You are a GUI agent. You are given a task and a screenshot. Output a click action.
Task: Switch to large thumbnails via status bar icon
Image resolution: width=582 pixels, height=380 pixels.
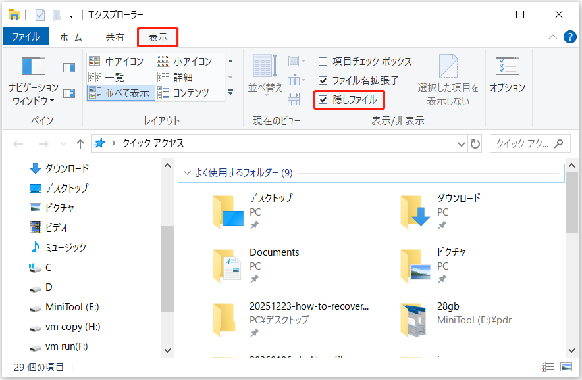click(x=567, y=367)
